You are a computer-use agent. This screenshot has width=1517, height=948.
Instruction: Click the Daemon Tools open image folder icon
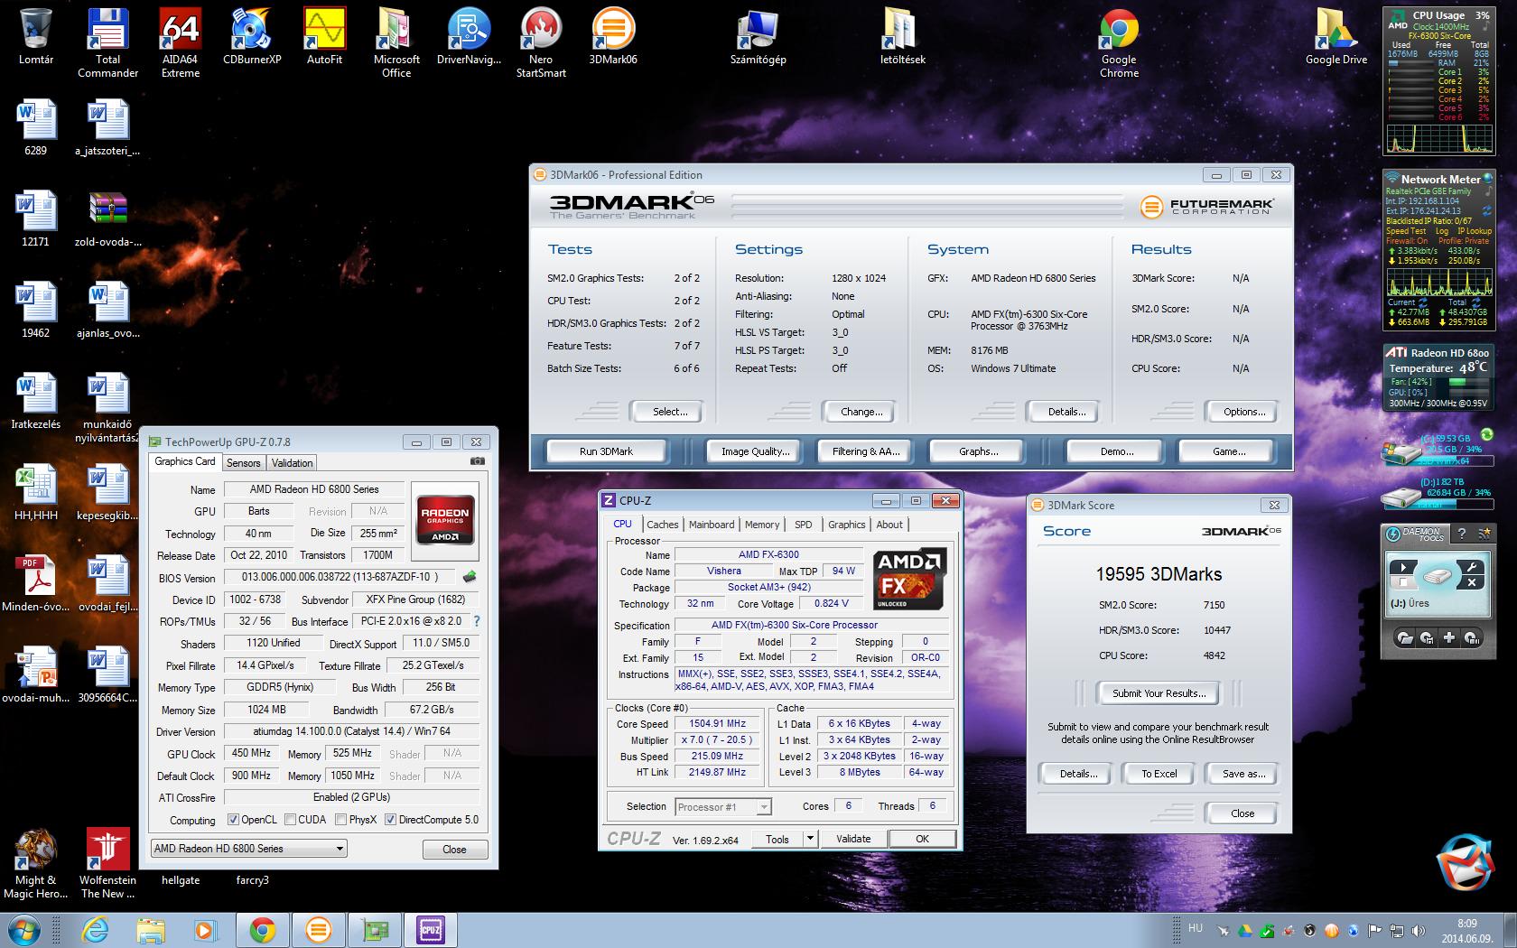(1404, 637)
